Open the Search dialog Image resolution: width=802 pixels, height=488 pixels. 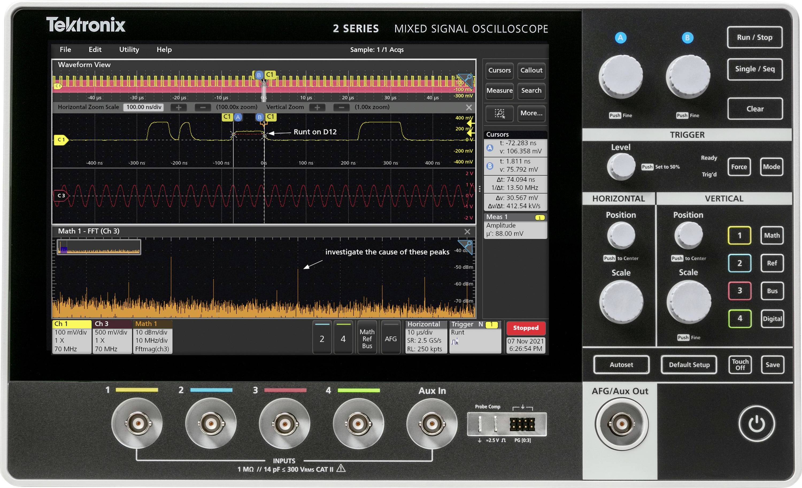pos(531,91)
